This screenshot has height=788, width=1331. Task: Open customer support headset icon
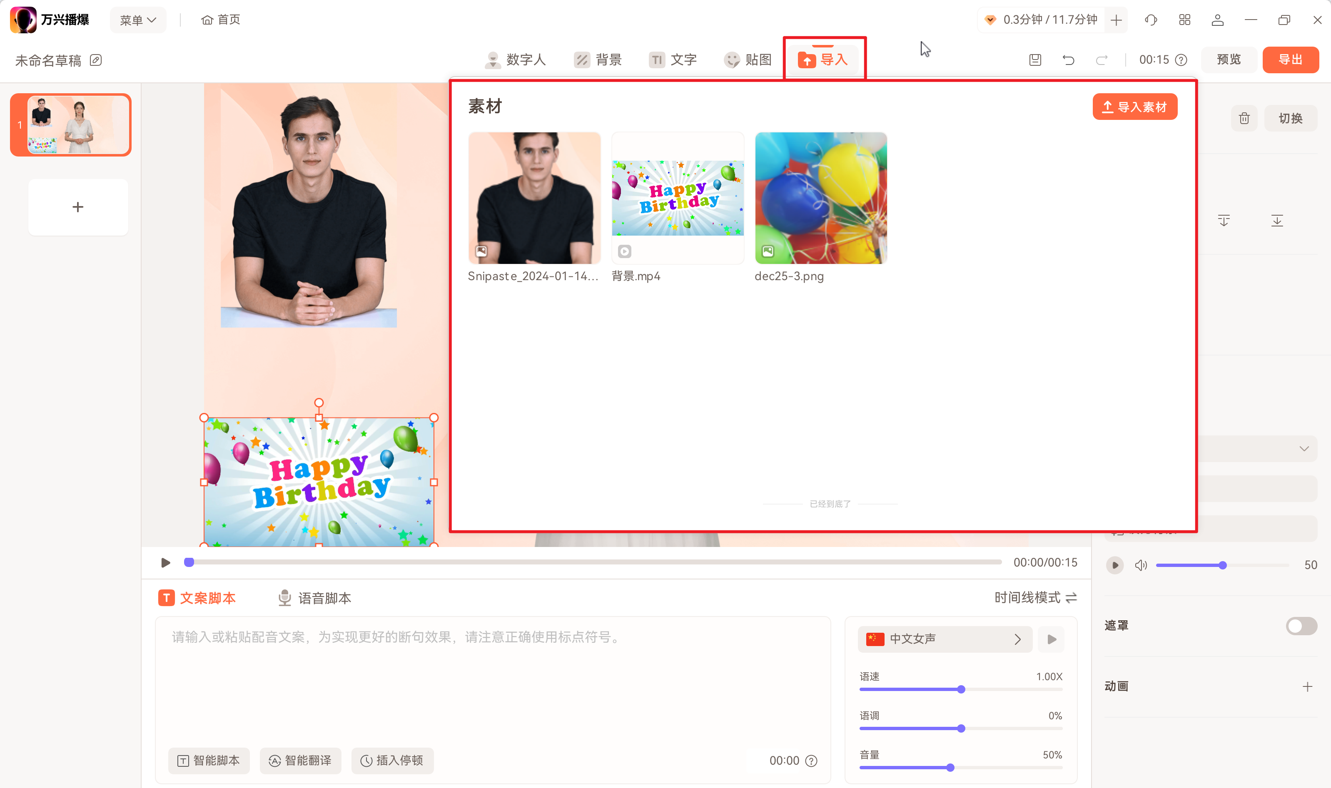(1151, 20)
